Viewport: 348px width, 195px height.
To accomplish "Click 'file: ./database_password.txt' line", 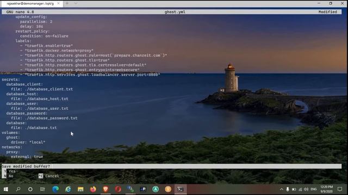I will 44,118.
